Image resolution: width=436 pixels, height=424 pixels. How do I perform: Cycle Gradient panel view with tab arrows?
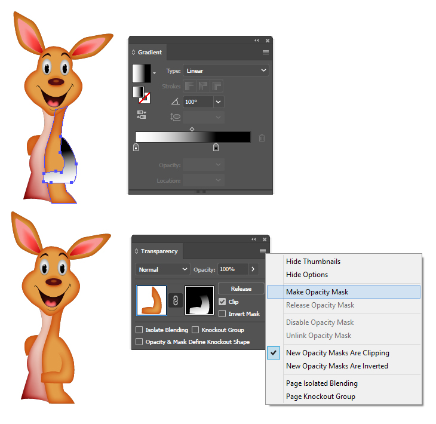tap(133, 53)
